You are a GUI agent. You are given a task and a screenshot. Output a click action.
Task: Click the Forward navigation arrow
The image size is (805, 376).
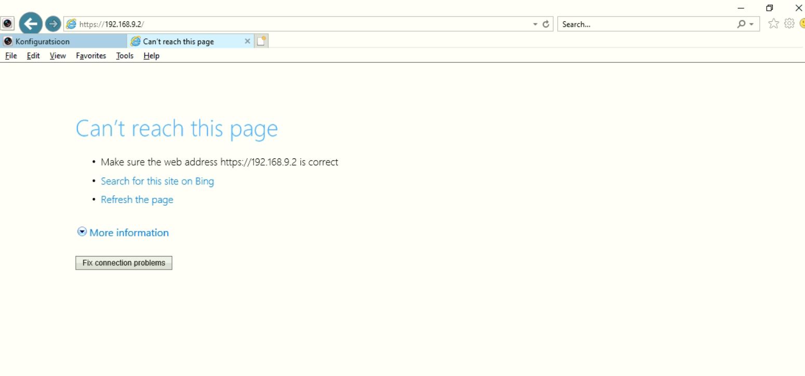click(53, 23)
